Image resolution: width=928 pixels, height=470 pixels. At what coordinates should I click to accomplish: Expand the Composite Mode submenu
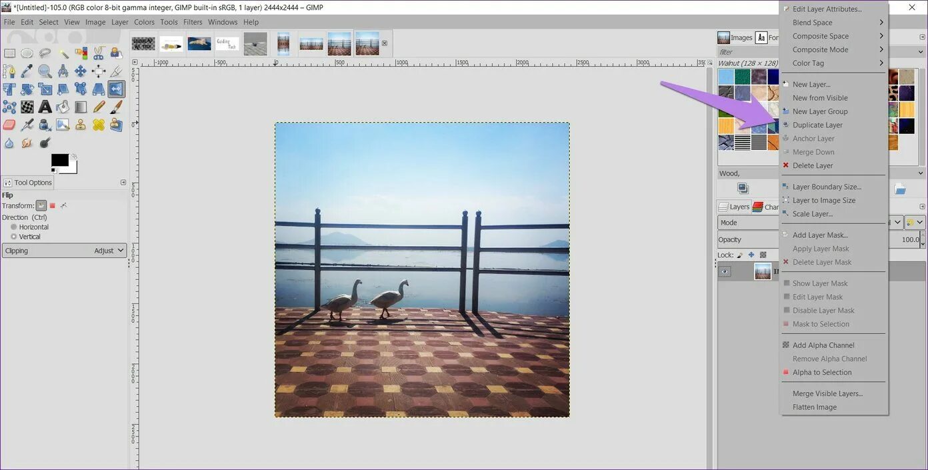[x=834, y=49]
